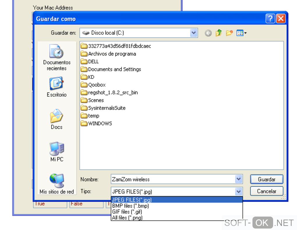Screen dimensions: 297x230
Task: Go up one folder level
Action: [x=219, y=33]
